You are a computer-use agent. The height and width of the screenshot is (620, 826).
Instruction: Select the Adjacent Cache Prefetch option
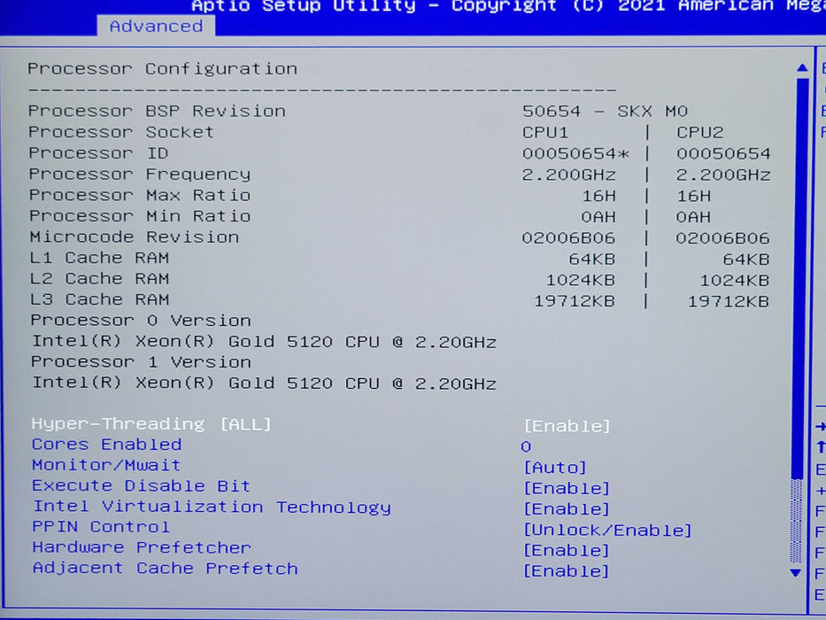coord(165,569)
